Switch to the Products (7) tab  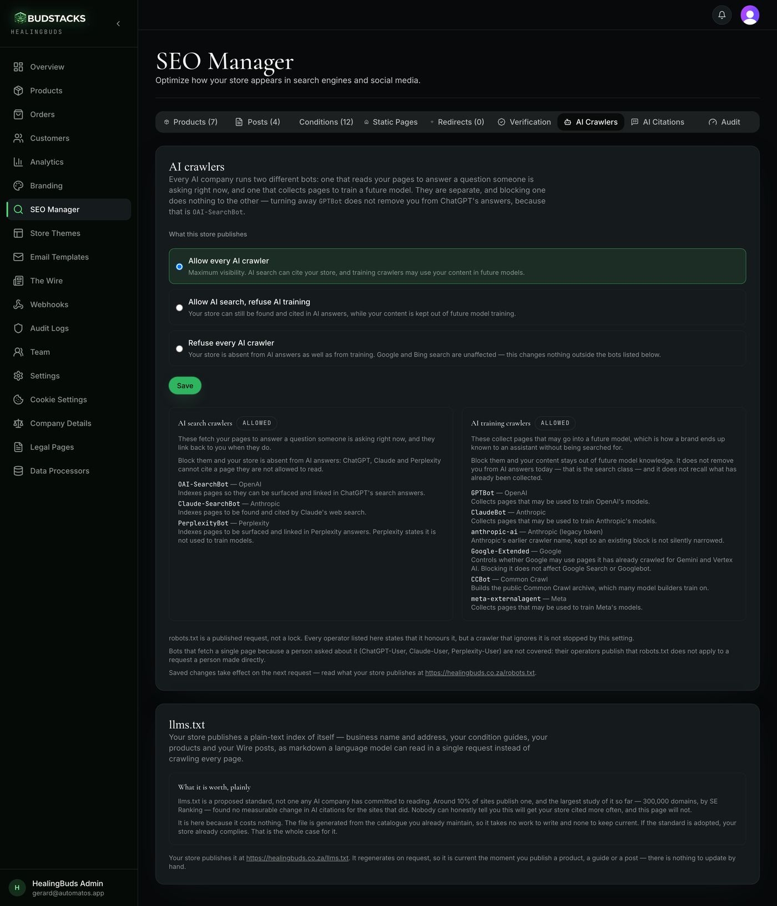point(190,122)
